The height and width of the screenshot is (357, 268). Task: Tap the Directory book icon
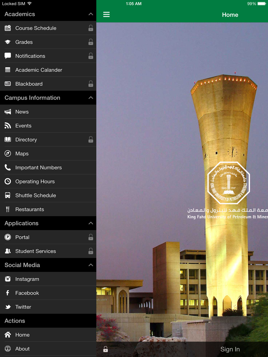pyautogui.click(x=8, y=140)
